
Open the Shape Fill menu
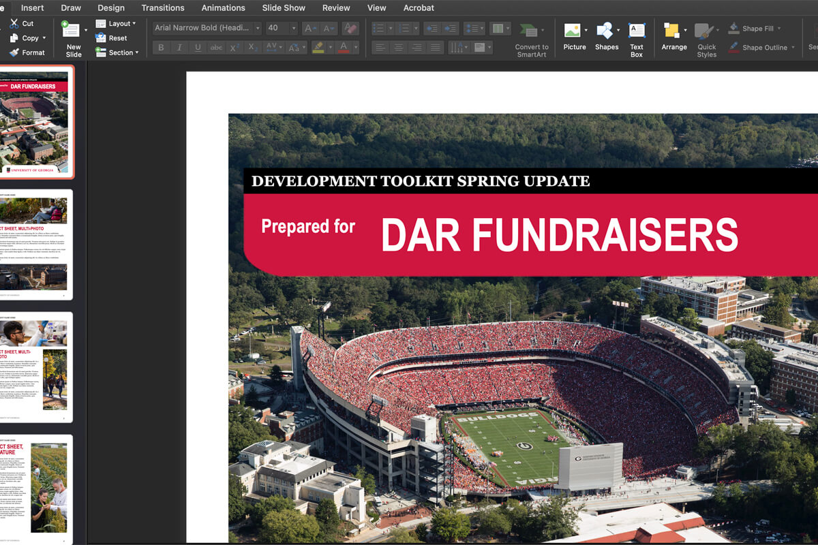click(x=755, y=29)
